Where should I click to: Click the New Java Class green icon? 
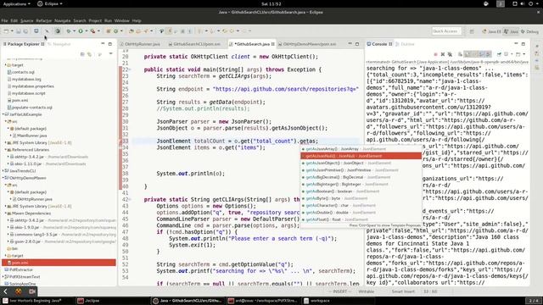tap(115, 31)
